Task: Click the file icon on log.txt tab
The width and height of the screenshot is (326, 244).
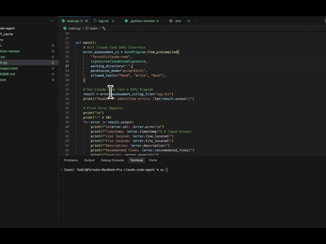Action: pos(94,21)
